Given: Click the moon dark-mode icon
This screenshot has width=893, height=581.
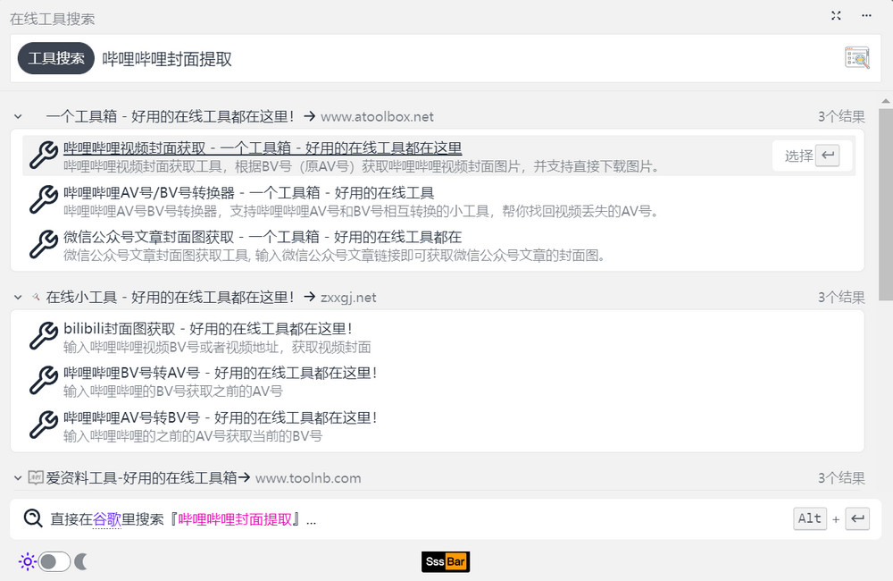Looking at the screenshot, I should 81,561.
